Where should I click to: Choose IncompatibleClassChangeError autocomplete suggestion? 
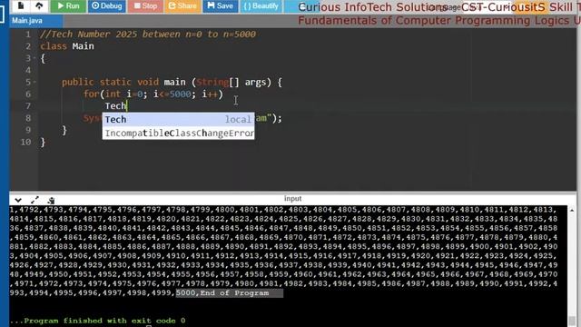(x=178, y=134)
